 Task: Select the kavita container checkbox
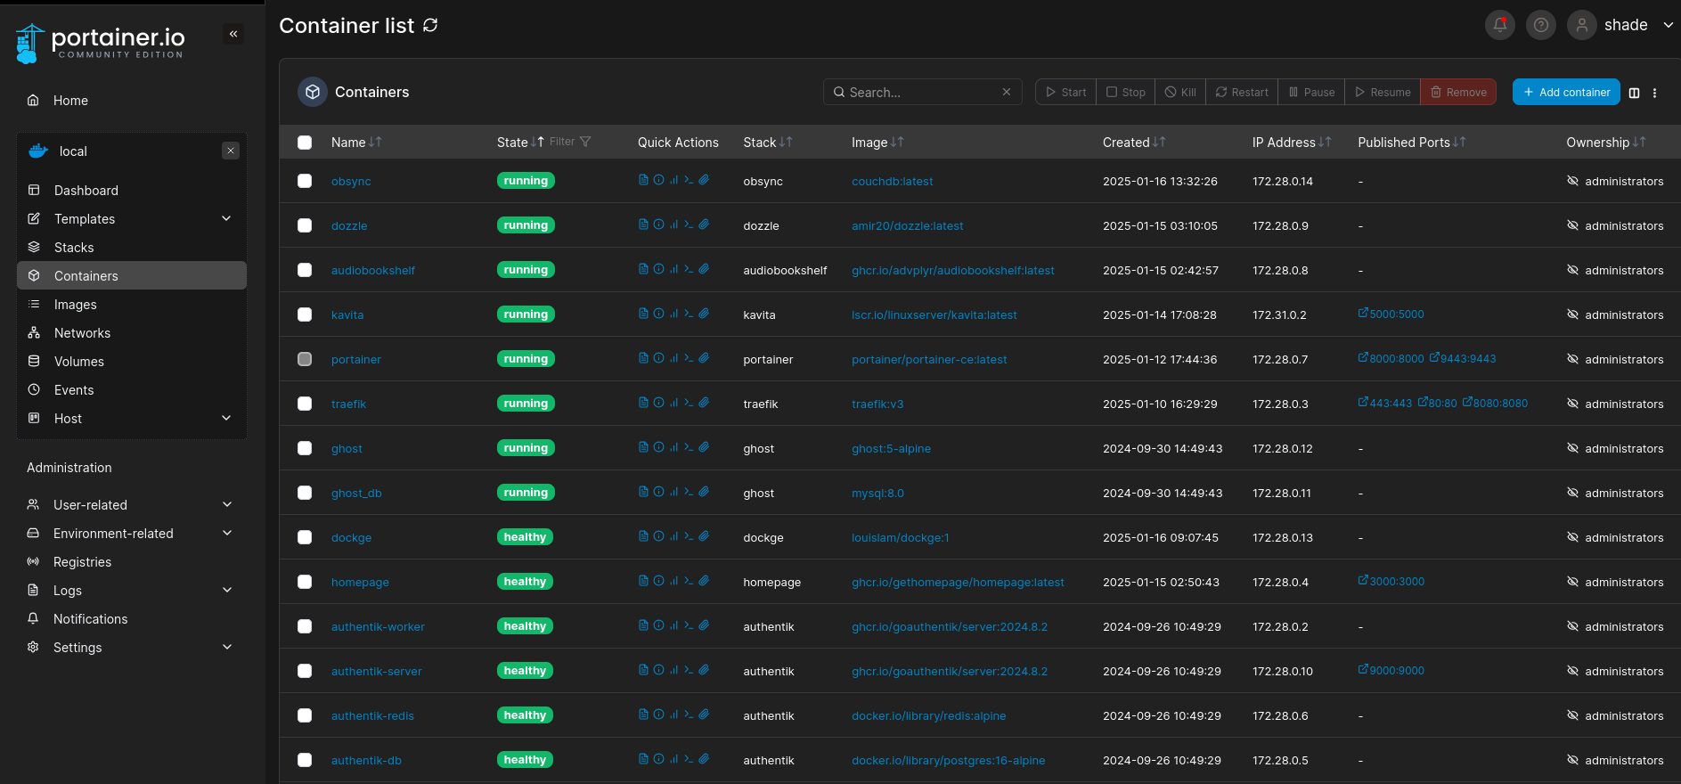(x=305, y=314)
